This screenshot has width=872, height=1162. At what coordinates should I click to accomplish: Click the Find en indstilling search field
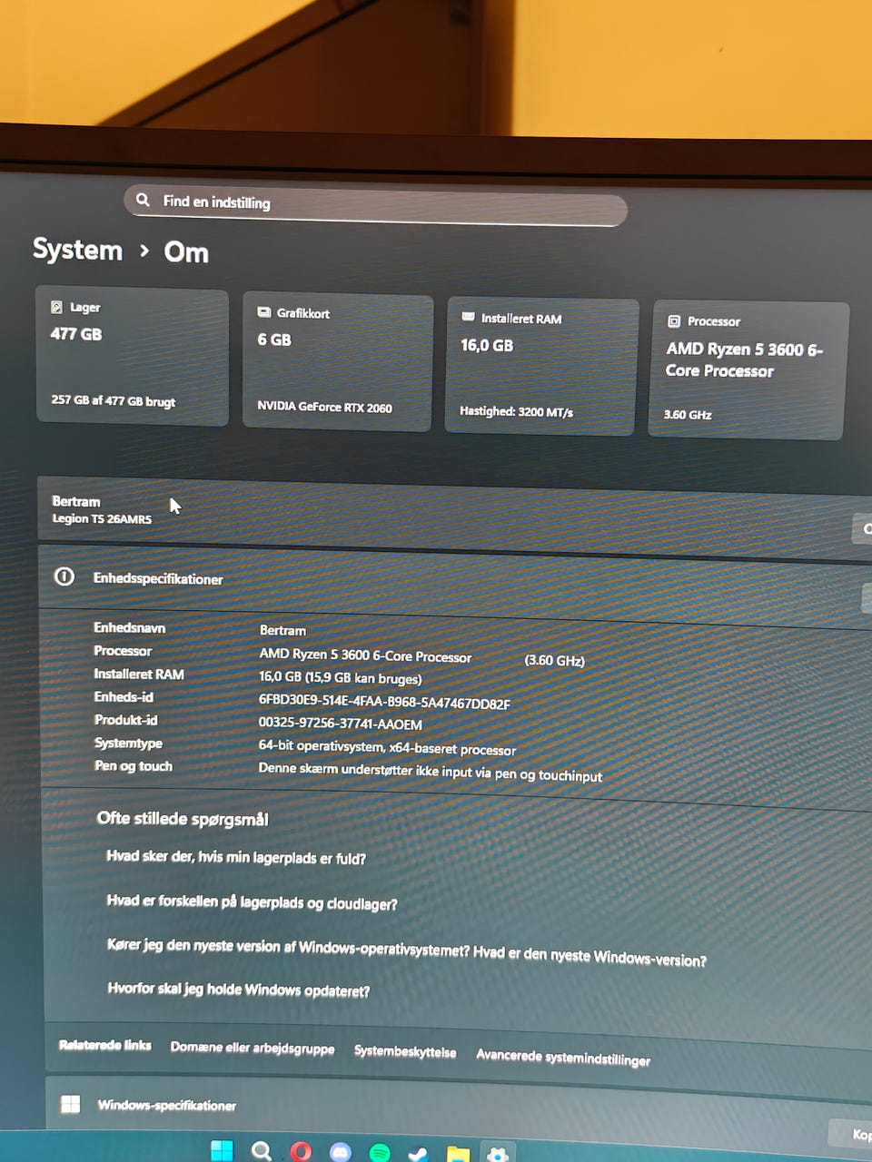coord(375,206)
